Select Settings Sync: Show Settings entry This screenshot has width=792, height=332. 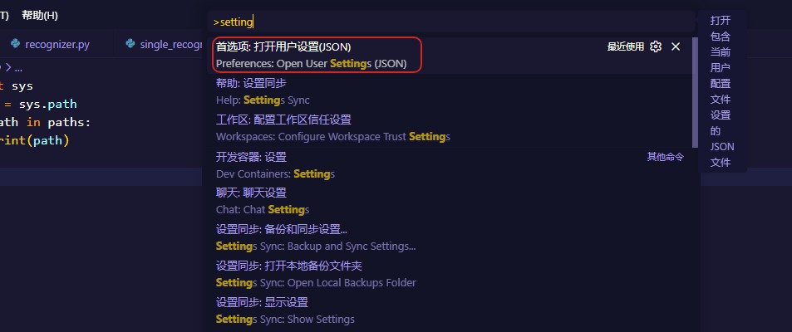[450, 310]
